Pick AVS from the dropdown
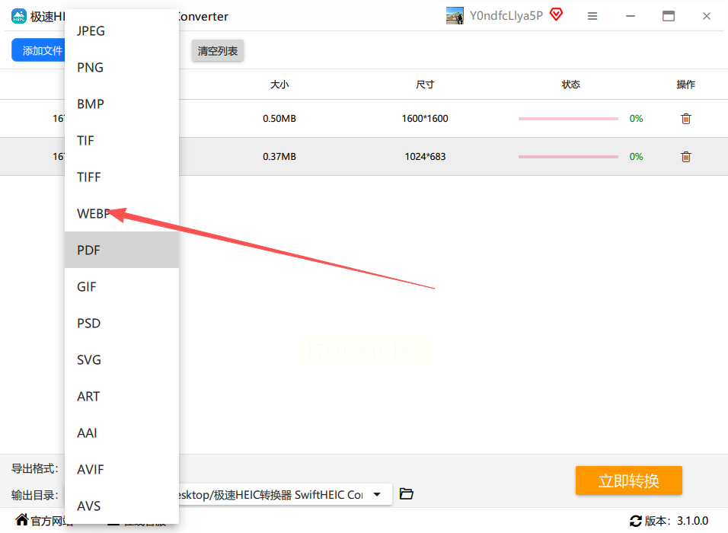 [122, 506]
